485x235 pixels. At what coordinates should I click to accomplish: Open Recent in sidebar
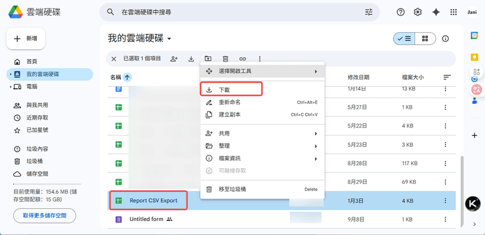point(50,118)
